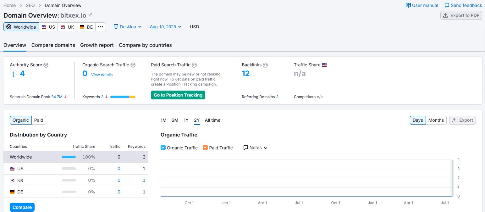Click the Notes speech bubble icon
The height and width of the screenshot is (212, 485).
click(246, 148)
